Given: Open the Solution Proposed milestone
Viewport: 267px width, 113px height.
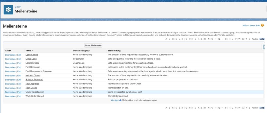Looking at the screenshot, I should click(34, 80).
